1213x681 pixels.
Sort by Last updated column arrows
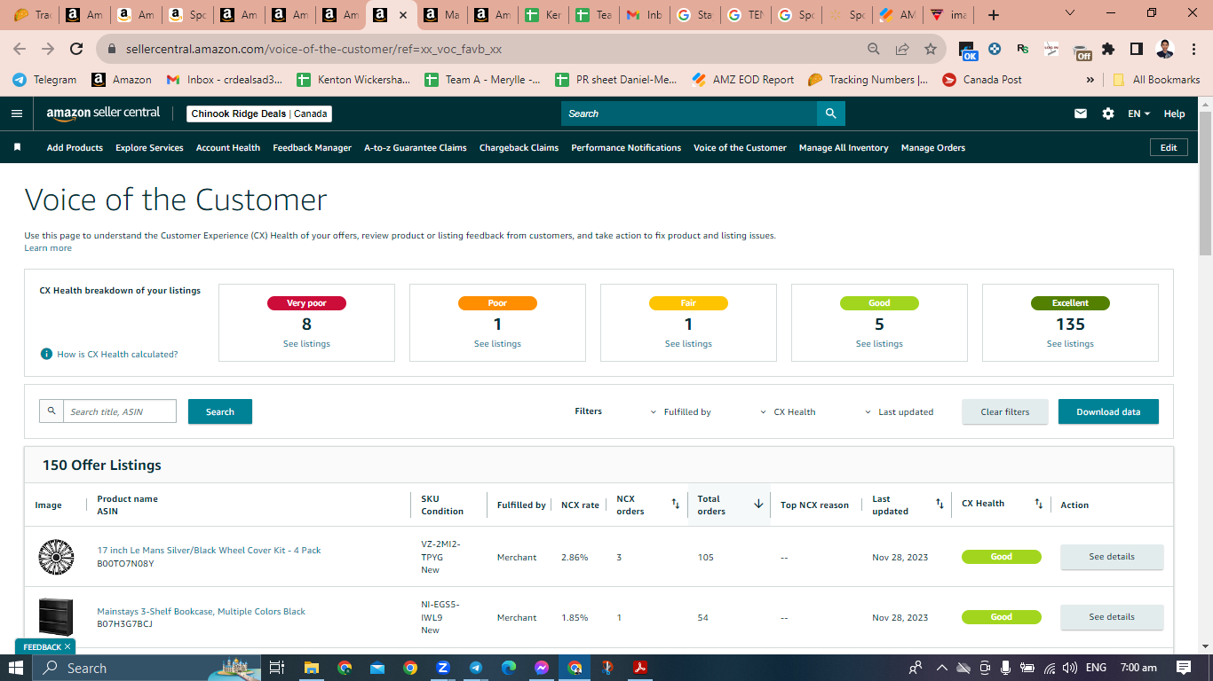tap(939, 504)
